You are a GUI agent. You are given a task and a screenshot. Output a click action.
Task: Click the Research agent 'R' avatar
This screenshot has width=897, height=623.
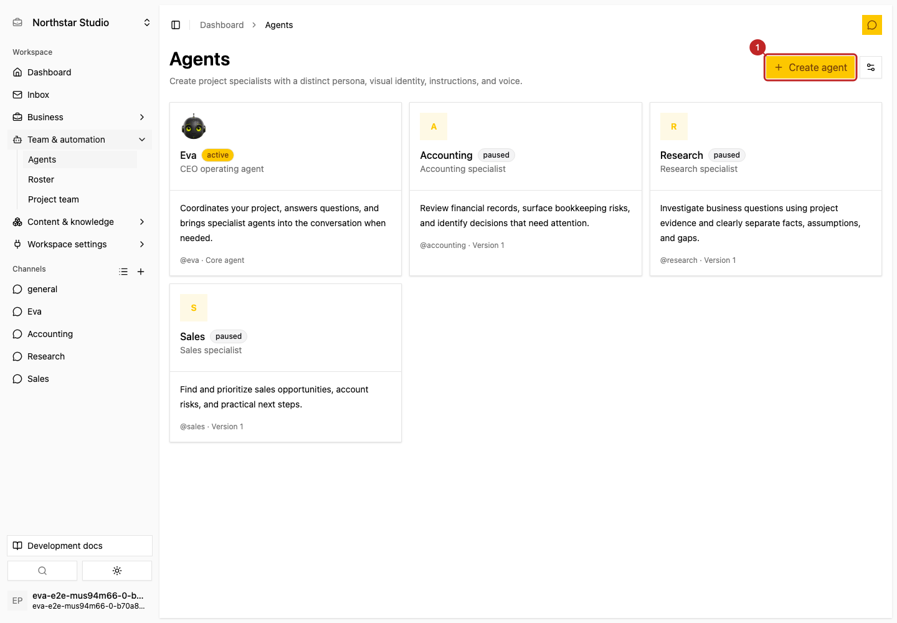pos(673,126)
